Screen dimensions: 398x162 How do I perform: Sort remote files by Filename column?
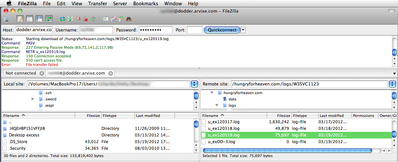coord(234,116)
